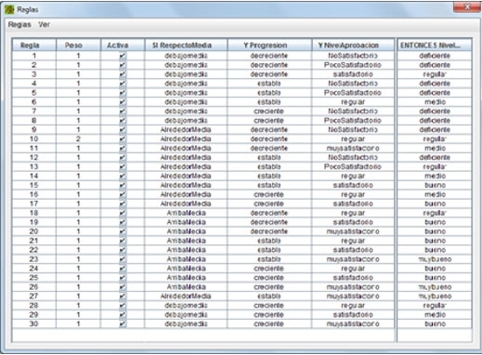Close the Reglas window
The width and height of the screenshot is (482, 355).
pos(467,7)
